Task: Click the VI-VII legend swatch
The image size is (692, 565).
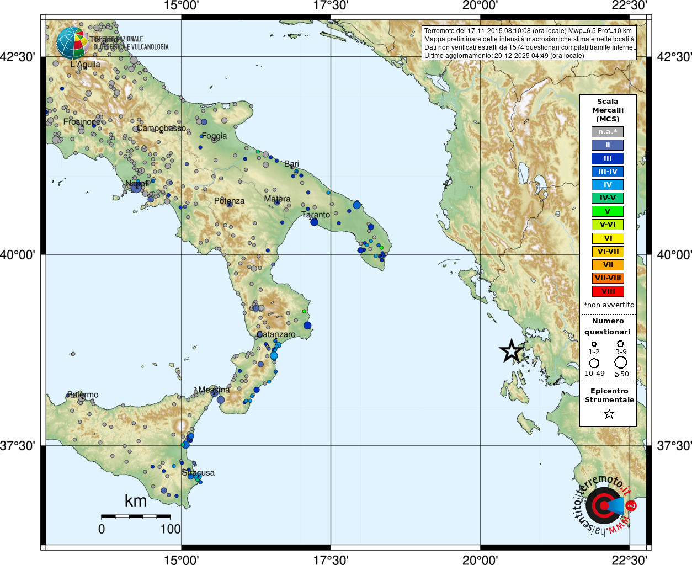Action: [x=608, y=252]
